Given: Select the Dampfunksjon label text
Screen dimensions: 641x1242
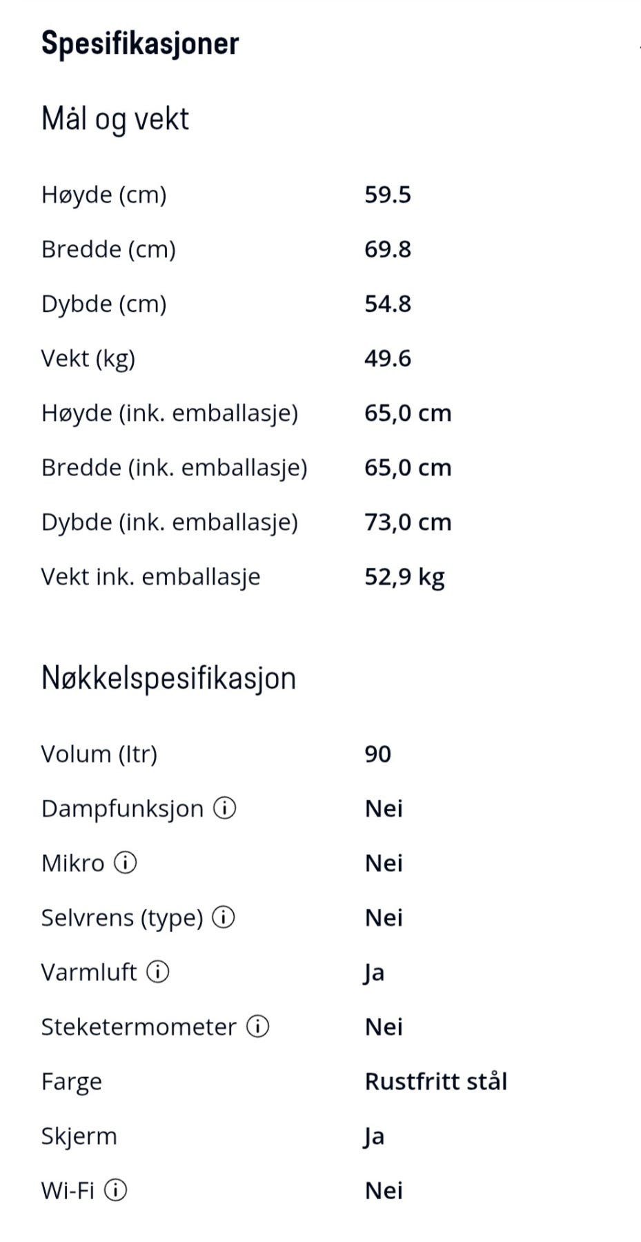Looking at the screenshot, I should (x=123, y=809).
